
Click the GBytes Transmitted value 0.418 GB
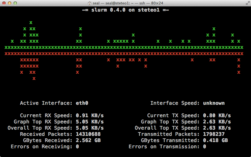coord(215,140)
